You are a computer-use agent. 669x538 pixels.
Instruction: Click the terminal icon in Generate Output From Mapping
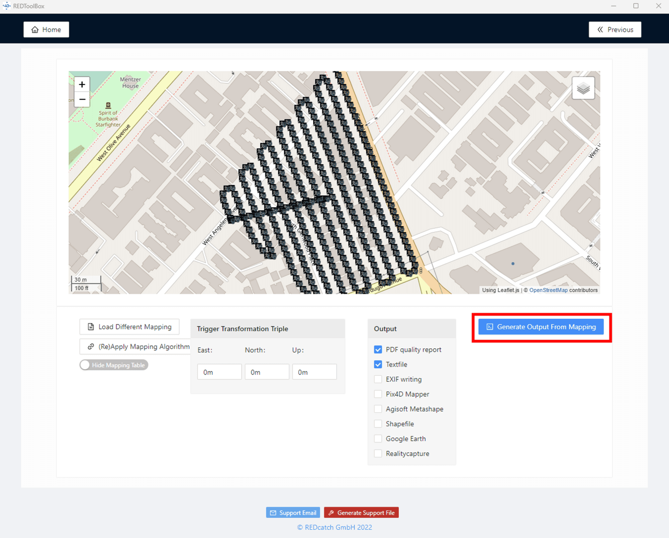pos(489,327)
